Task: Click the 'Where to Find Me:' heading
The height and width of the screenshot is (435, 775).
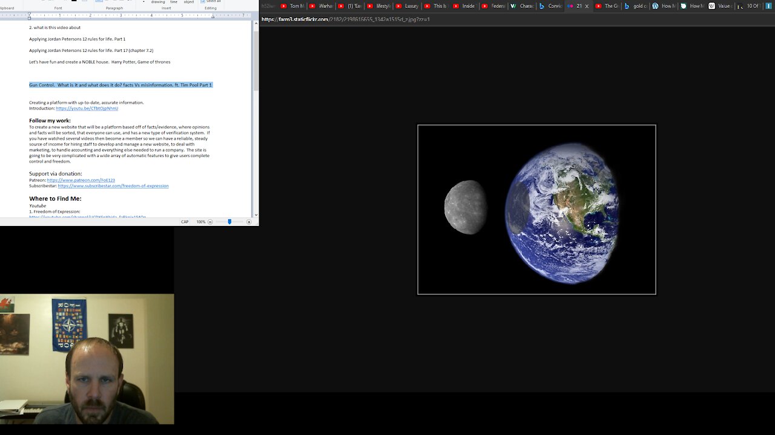Action: coord(55,199)
